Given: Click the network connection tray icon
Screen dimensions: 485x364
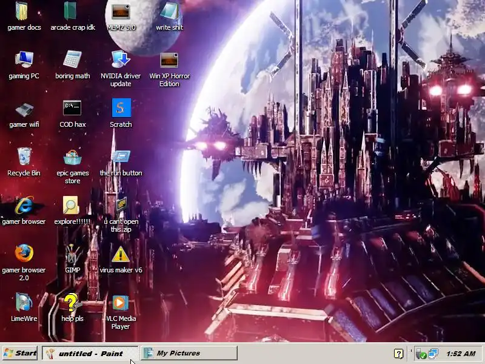Looking at the screenshot, I should click(x=433, y=354).
